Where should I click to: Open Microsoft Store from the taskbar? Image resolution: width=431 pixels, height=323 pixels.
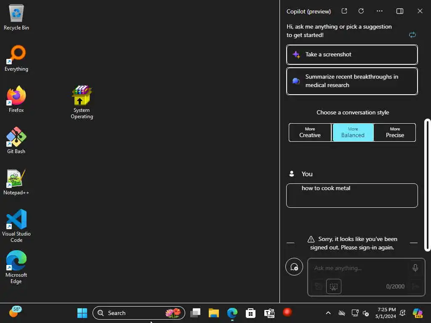coord(251,313)
